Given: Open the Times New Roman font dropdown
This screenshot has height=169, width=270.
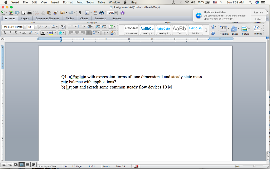Looking at the screenshot, I should pos(25,27).
